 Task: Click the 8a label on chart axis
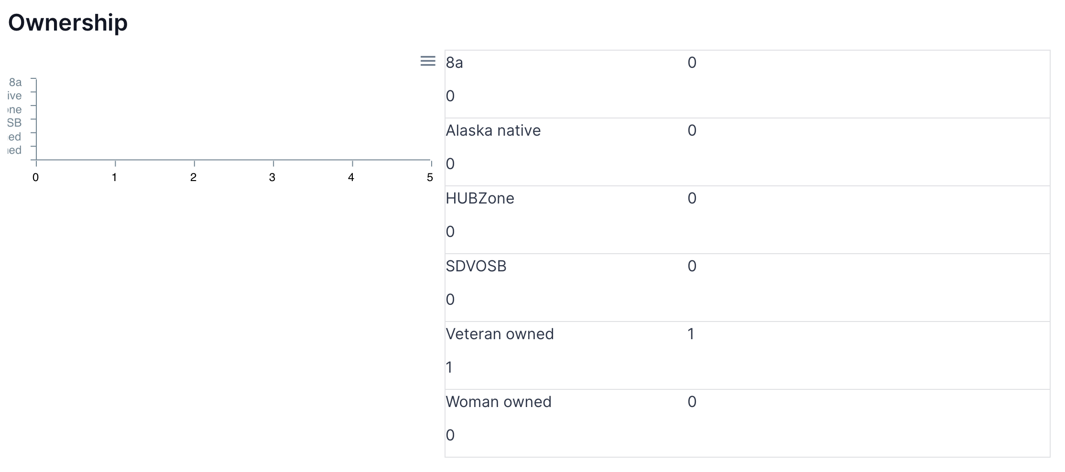(15, 82)
